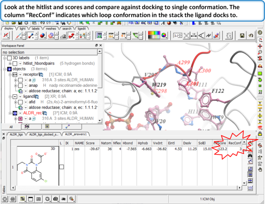Open the ALDR_ligs table tab
Image resolution: width=265 pixels, height=204 pixels.
pos(16,134)
